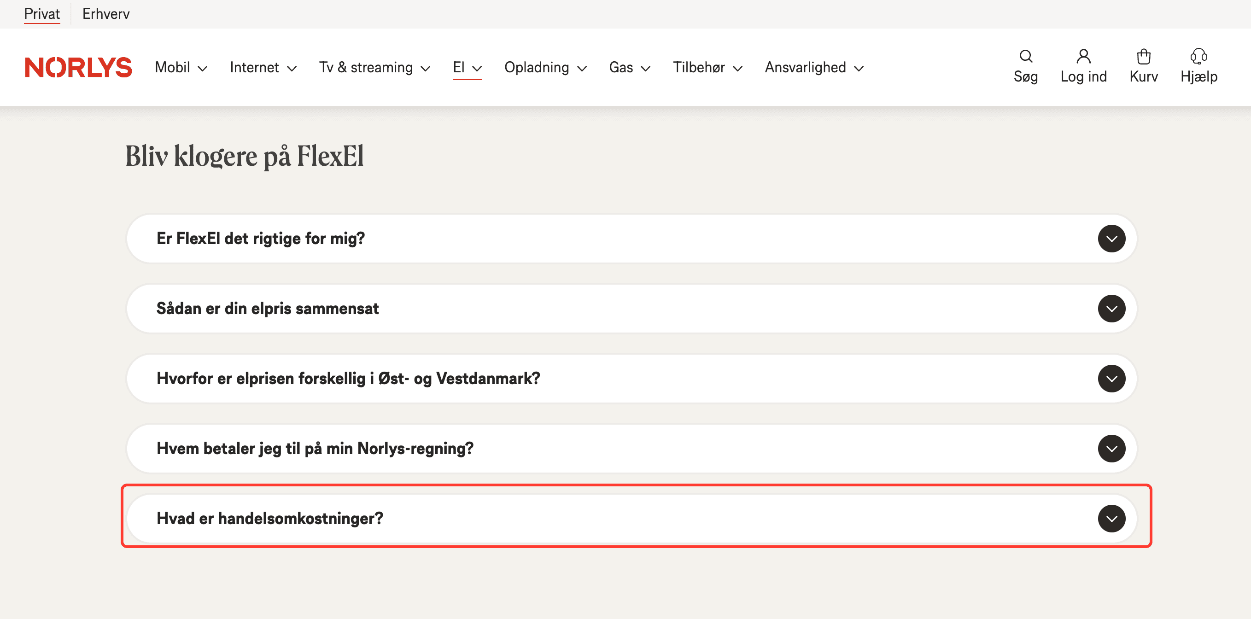The height and width of the screenshot is (619, 1251).
Task: Open the Gas dropdown menu
Action: click(x=629, y=68)
